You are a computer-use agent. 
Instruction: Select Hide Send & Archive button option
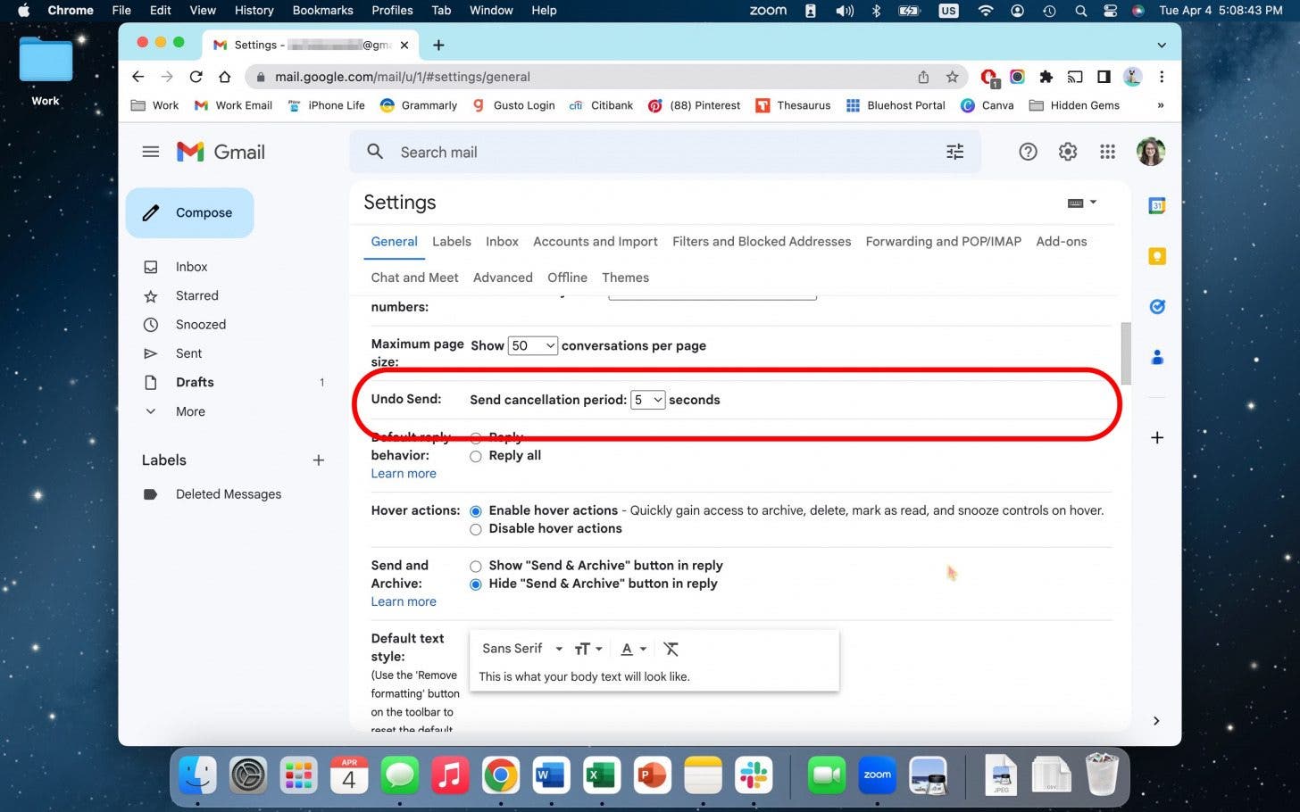coord(476,584)
